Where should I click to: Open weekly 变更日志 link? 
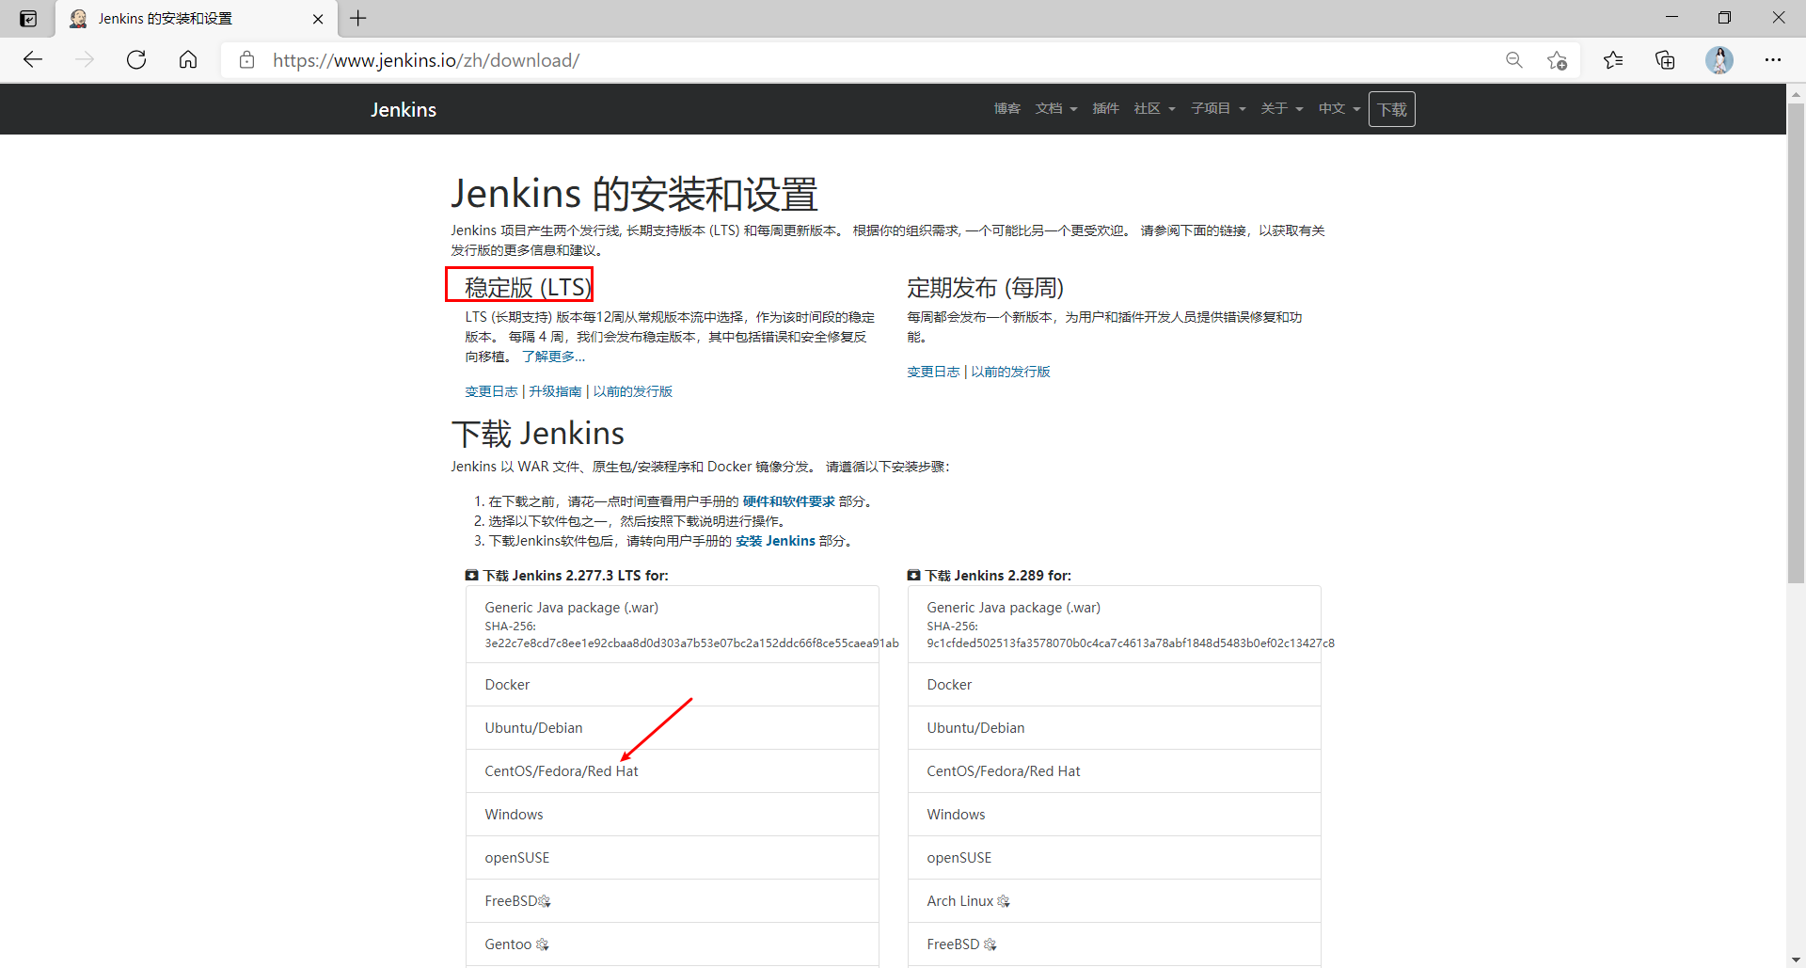point(933,372)
